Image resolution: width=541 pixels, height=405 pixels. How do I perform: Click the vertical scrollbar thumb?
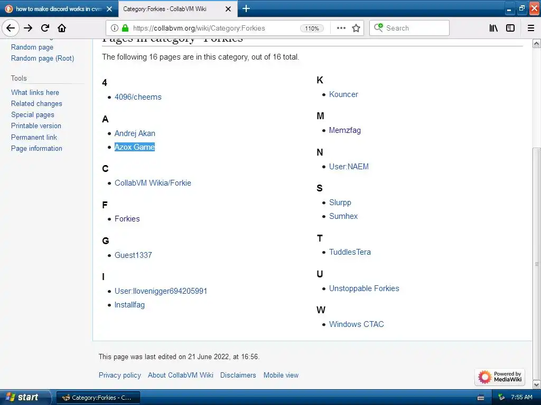(536, 264)
